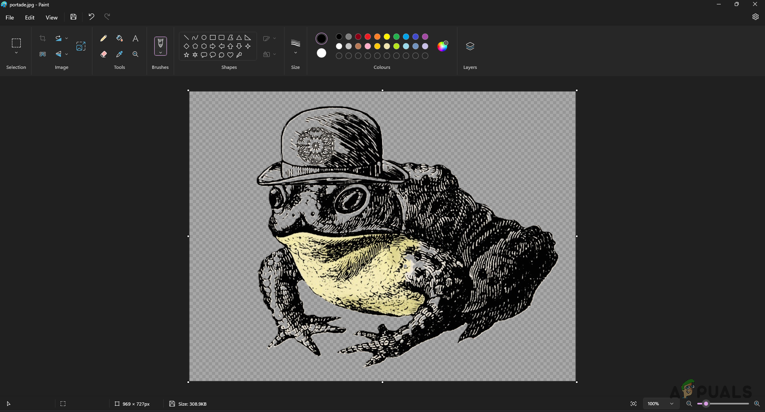This screenshot has width=765, height=412.
Task: Choose the Heart shape
Action: 230,55
